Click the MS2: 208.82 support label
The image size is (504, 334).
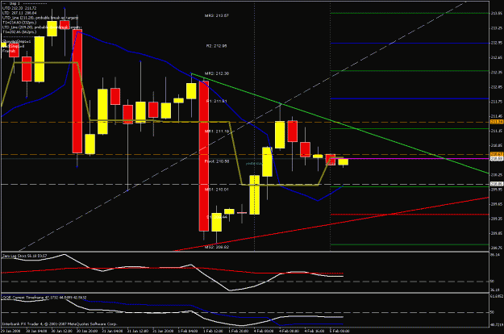pos(217,247)
